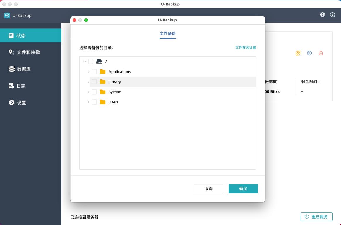Click the 确定 confirm button
Viewport: 341px width, 225px height.
(243, 189)
